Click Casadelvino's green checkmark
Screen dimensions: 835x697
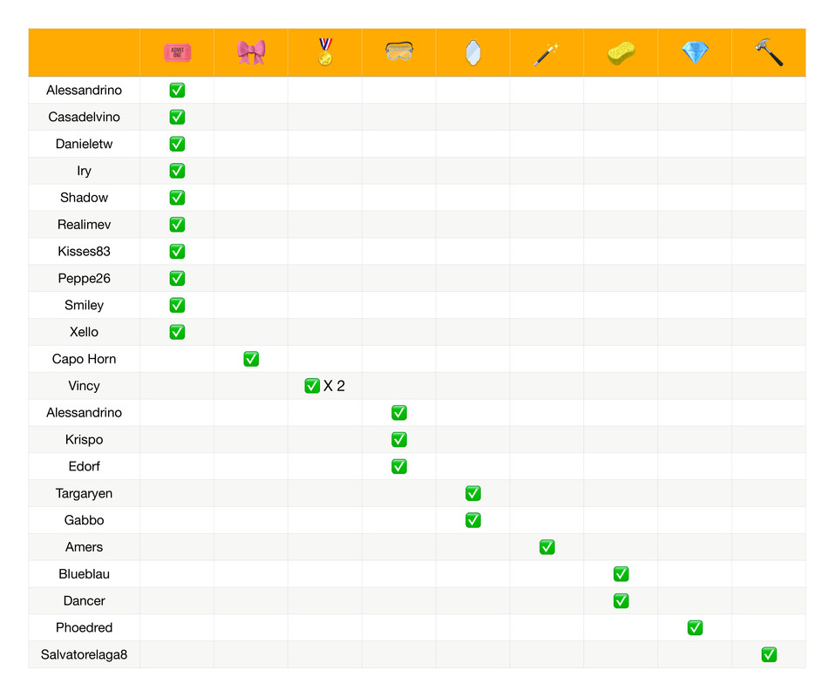pyautogui.click(x=177, y=117)
